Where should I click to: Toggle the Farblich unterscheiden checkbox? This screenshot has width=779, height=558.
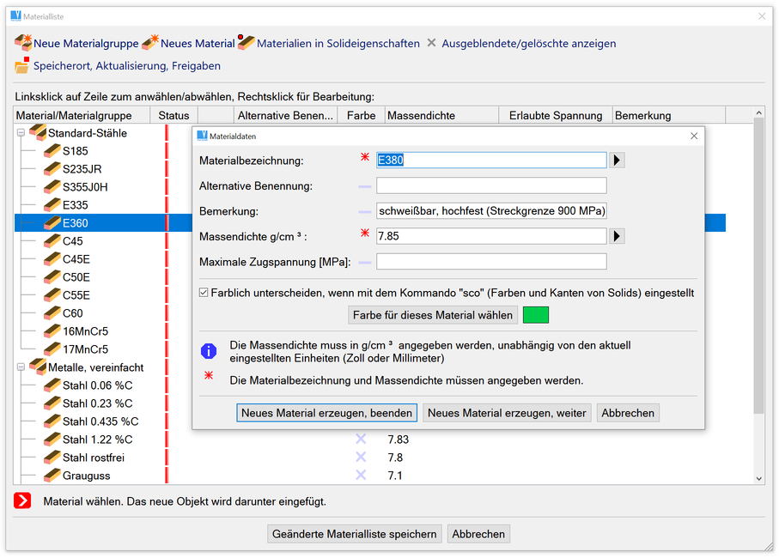coord(204,293)
